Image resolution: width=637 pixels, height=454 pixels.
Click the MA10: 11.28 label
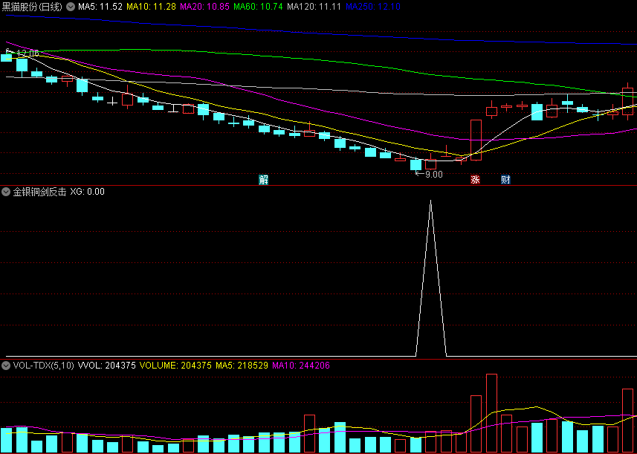point(151,7)
